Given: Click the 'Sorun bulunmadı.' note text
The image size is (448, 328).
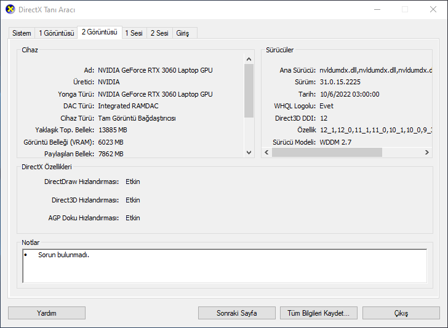Looking at the screenshot, I should [64, 255].
